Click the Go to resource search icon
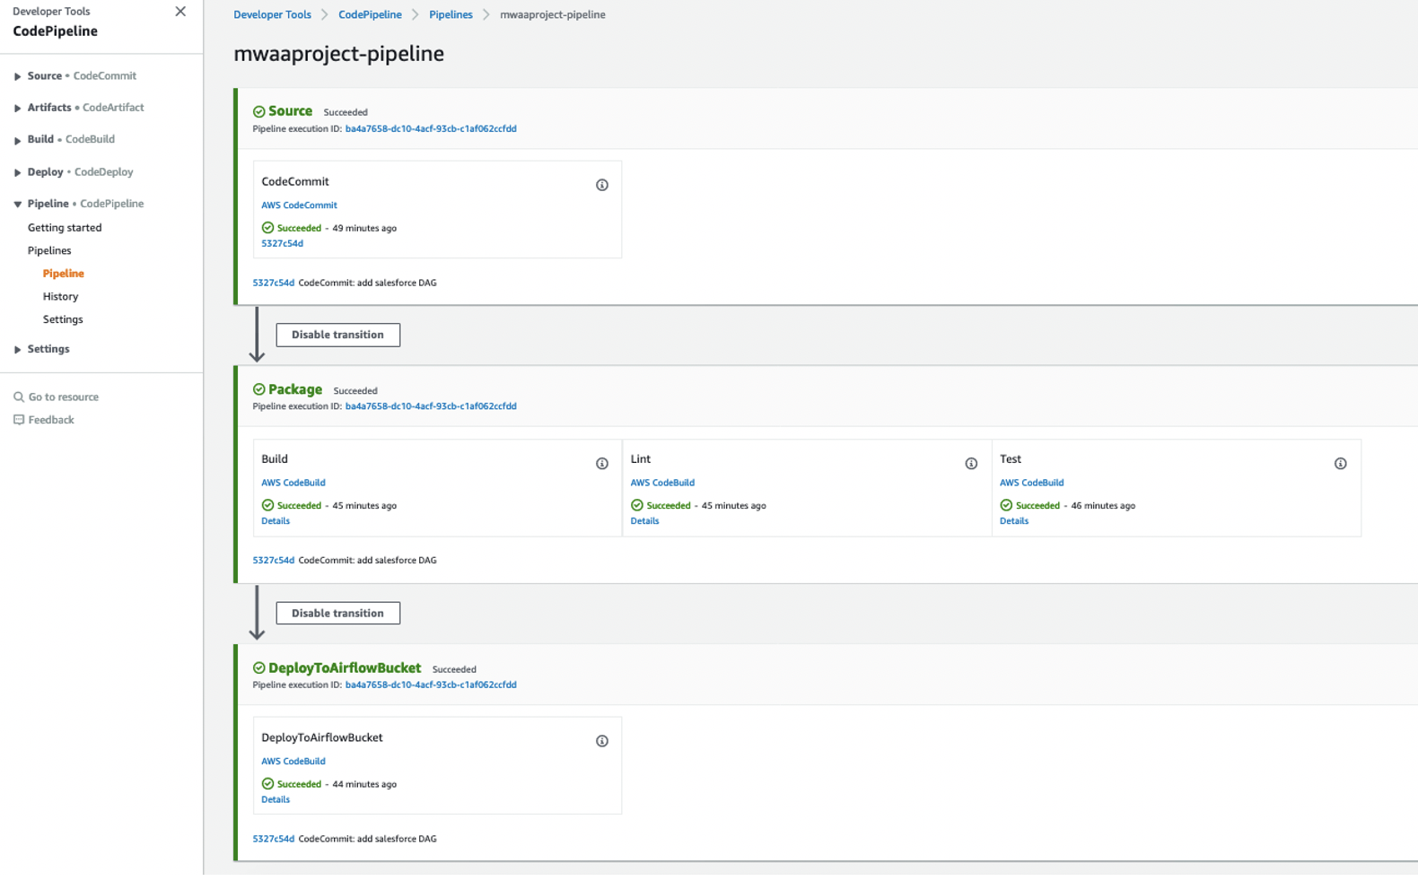This screenshot has height=881, width=1418. pyautogui.click(x=19, y=397)
